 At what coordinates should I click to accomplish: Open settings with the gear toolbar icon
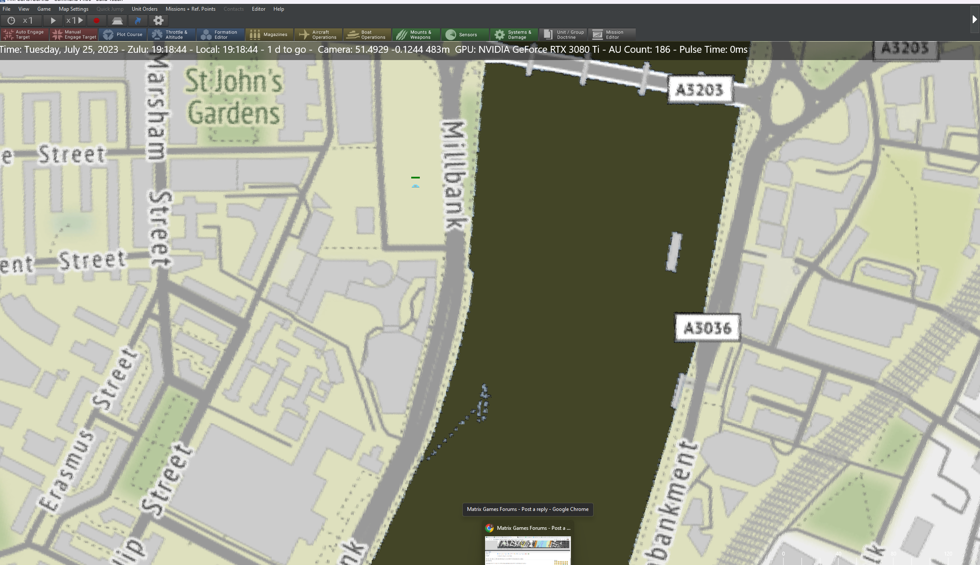[x=158, y=21]
